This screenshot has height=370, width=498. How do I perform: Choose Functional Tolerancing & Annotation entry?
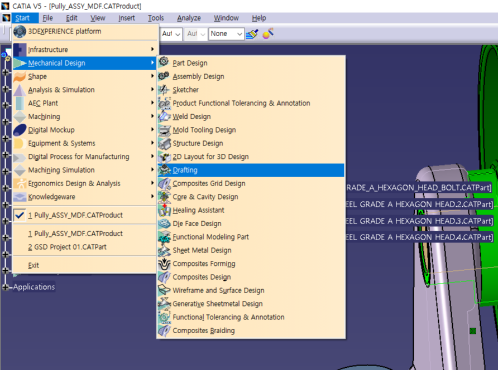pos(251,317)
